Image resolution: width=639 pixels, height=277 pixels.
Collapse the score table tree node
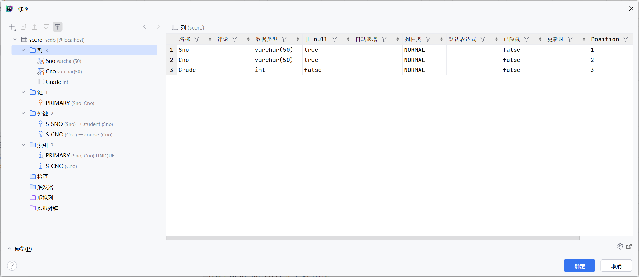pyautogui.click(x=15, y=39)
